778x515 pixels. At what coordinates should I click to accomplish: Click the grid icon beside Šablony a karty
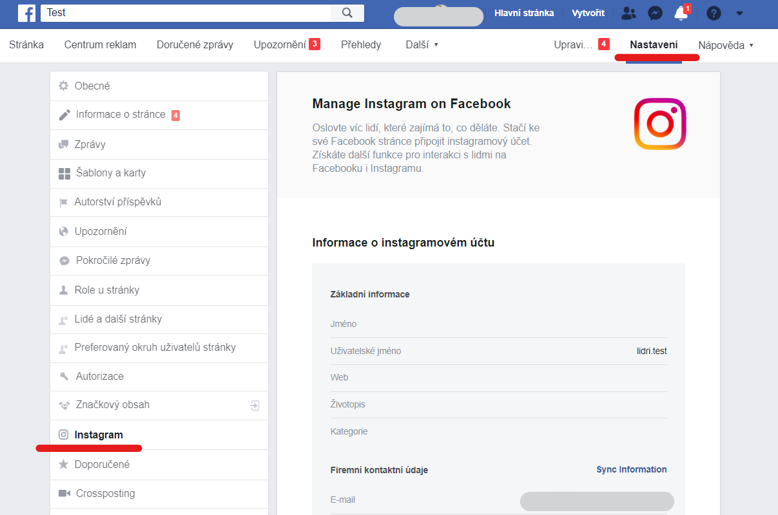tap(64, 173)
